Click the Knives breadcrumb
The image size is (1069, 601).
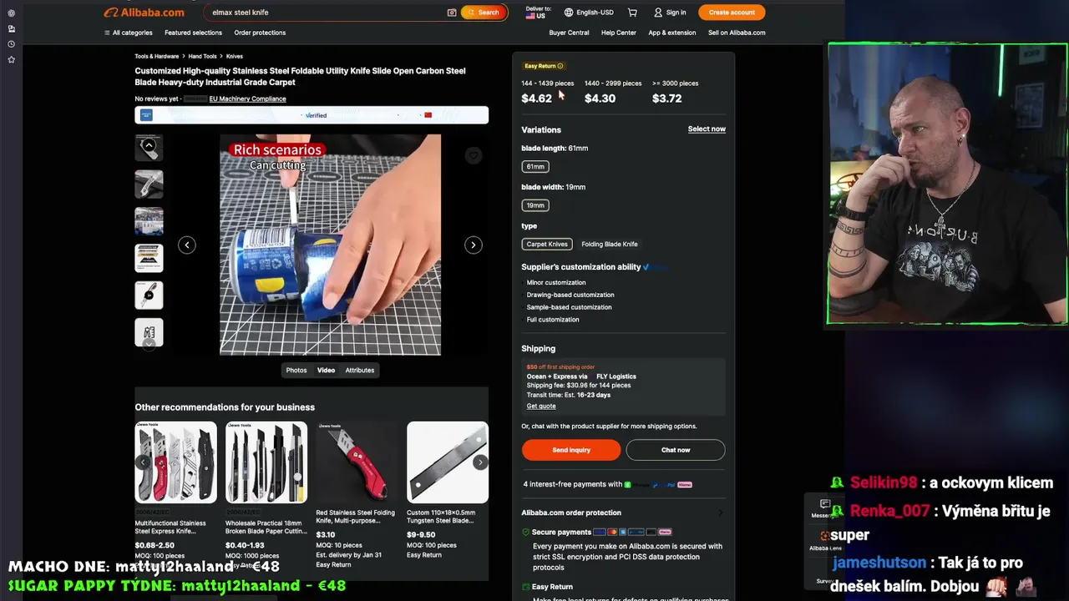(235, 57)
